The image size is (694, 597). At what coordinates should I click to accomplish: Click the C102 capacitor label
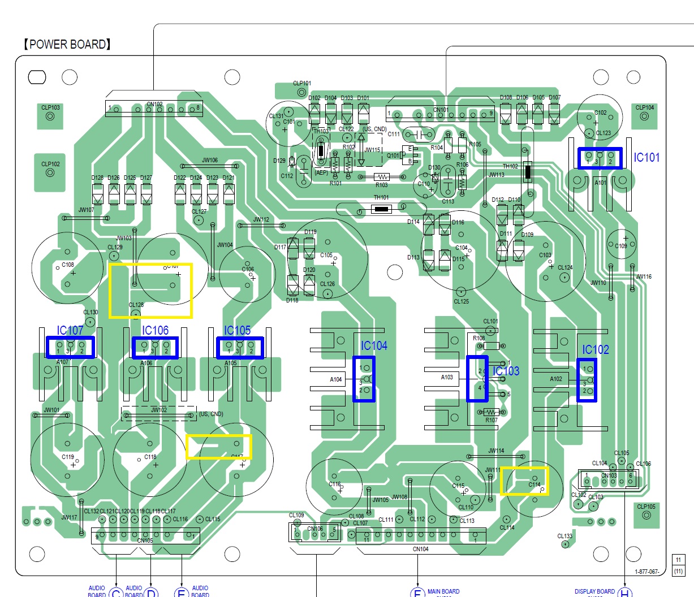(x=601, y=113)
